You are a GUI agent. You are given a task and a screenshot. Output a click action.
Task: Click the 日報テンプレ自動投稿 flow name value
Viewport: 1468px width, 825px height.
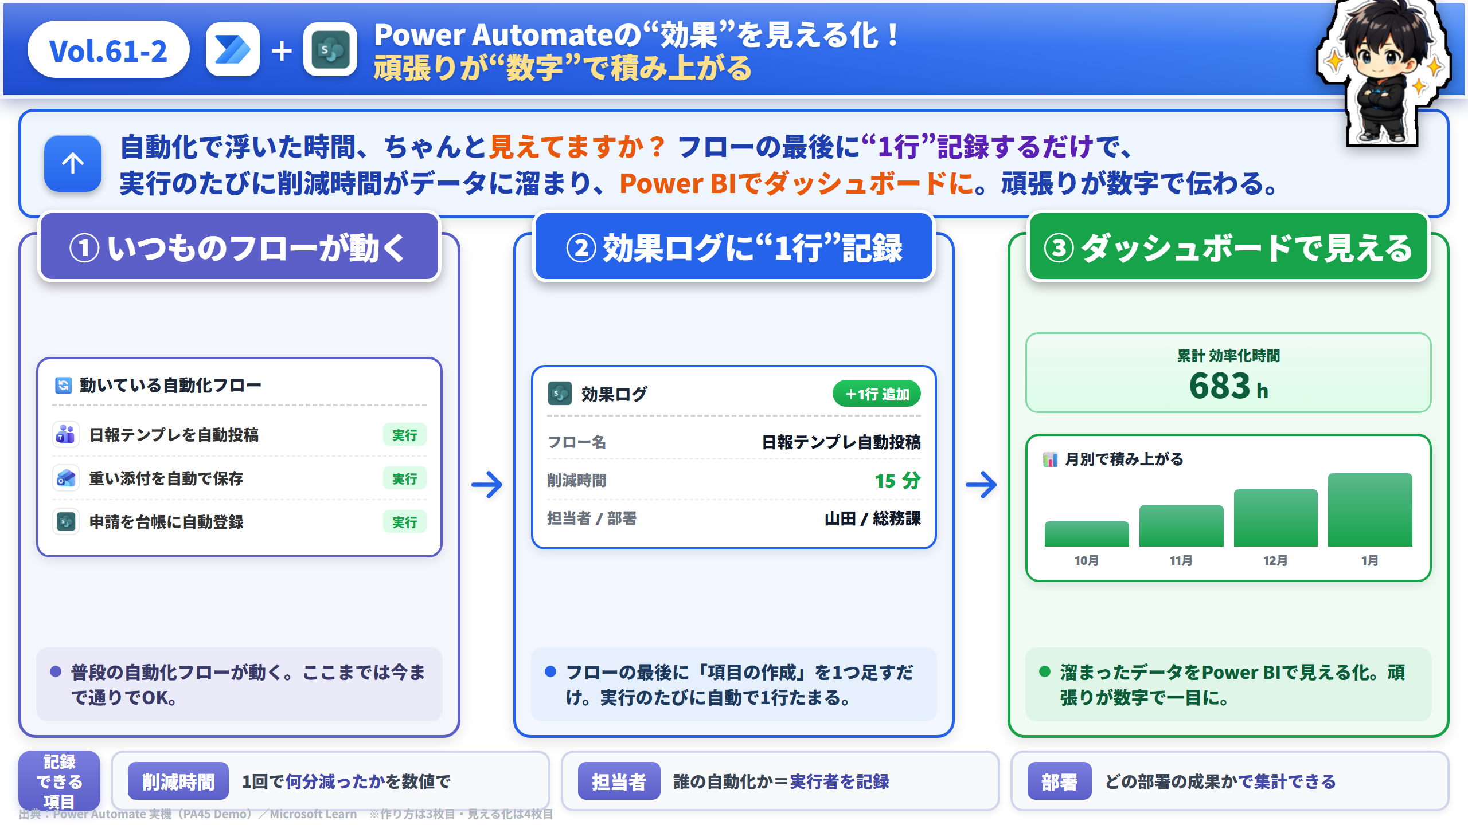pyautogui.click(x=841, y=442)
